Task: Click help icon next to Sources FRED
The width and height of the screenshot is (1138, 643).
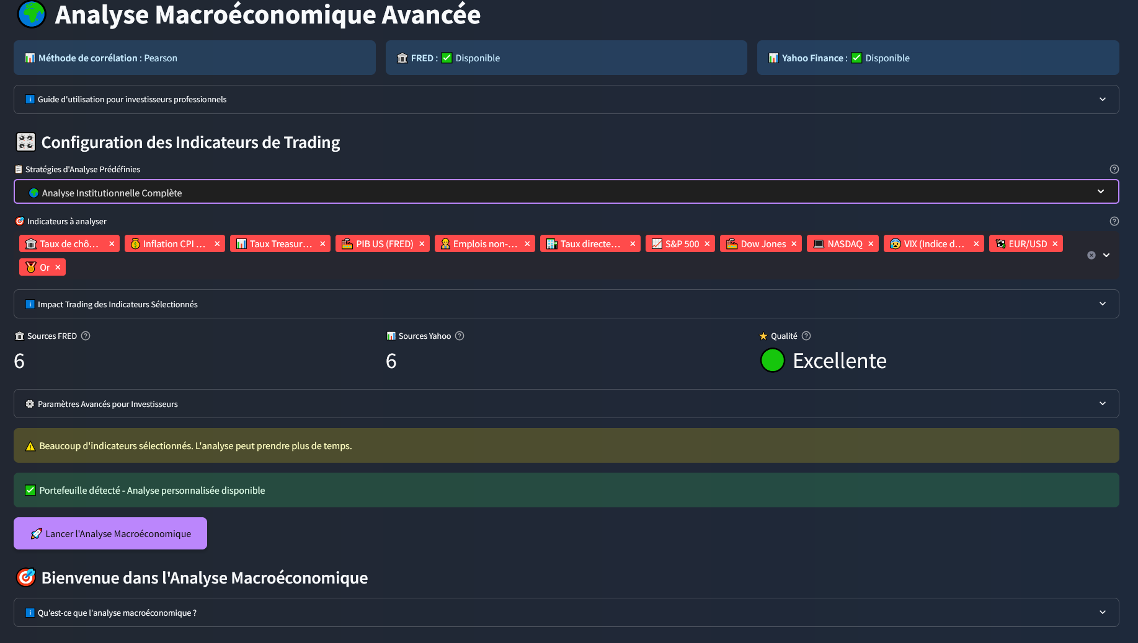Action: click(86, 336)
